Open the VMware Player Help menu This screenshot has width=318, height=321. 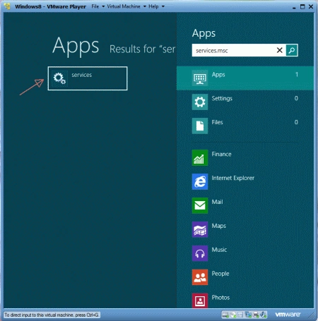click(x=153, y=6)
